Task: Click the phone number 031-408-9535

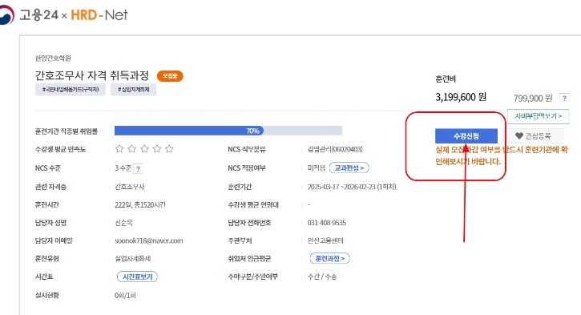Action: tap(327, 223)
